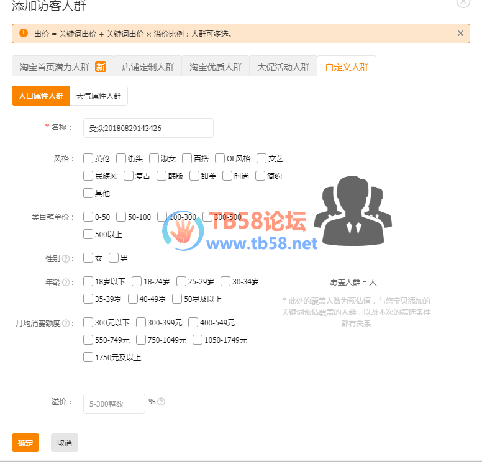
Task: Switch to 淘宝首页潜力人群 tab
Action: click(x=63, y=66)
